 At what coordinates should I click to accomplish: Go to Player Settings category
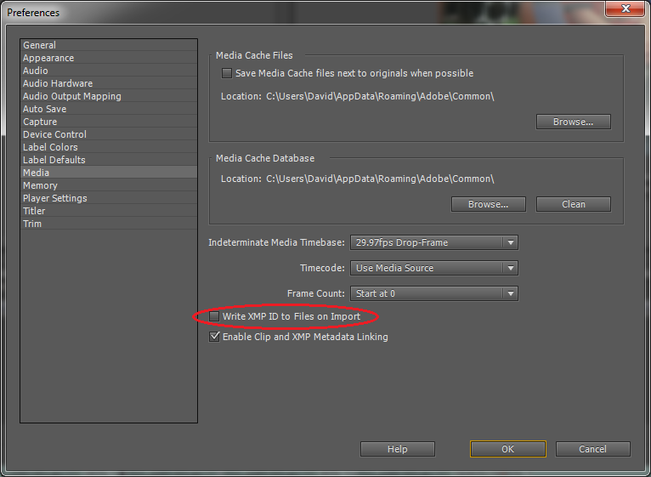click(x=109, y=198)
